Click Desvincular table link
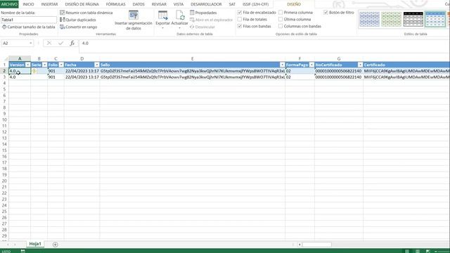 [x=202, y=27]
